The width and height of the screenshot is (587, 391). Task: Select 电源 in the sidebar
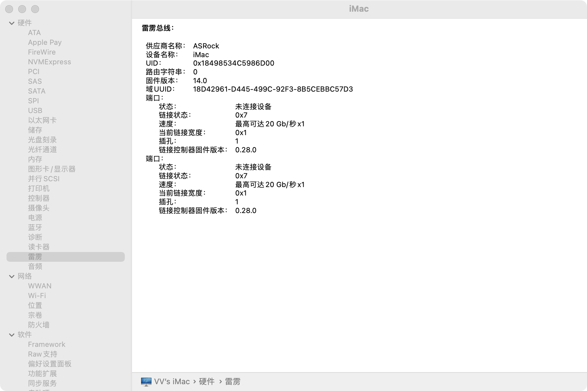coord(35,218)
